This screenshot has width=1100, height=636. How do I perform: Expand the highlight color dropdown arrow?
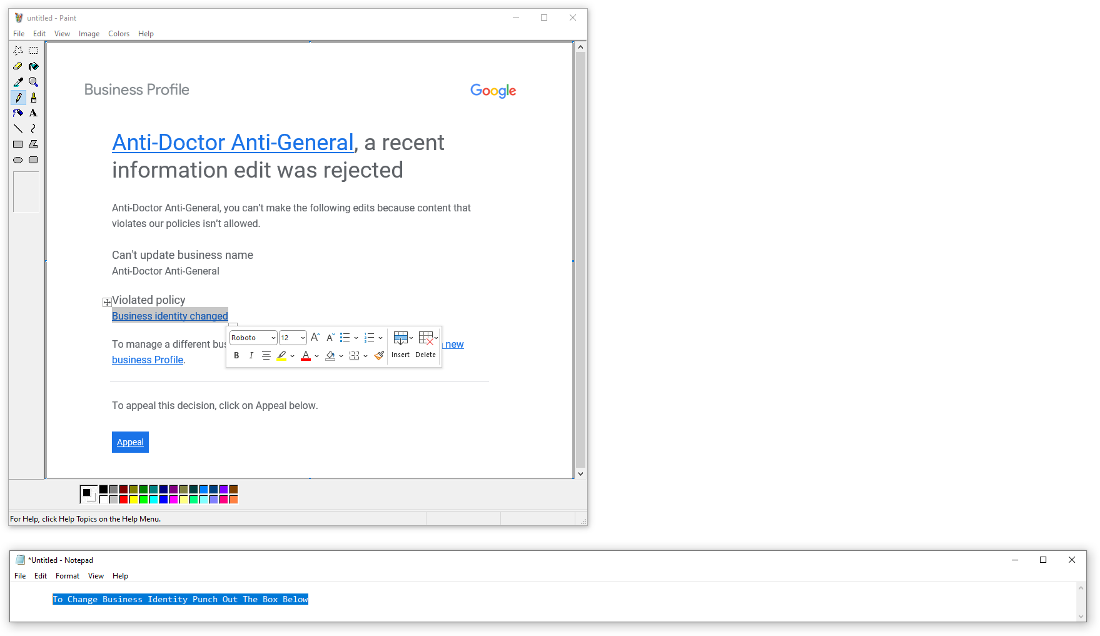pos(293,356)
